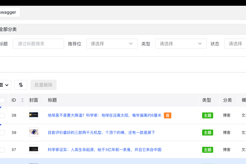246x164 pixels.
Task: Click the 博客 category cell in row 37
Action: click(x=227, y=150)
